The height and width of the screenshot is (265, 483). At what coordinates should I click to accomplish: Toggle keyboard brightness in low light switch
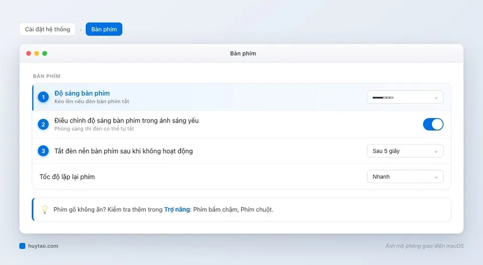(433, 124)
